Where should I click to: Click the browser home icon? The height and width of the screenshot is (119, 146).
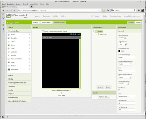click(x=139, y=10)
